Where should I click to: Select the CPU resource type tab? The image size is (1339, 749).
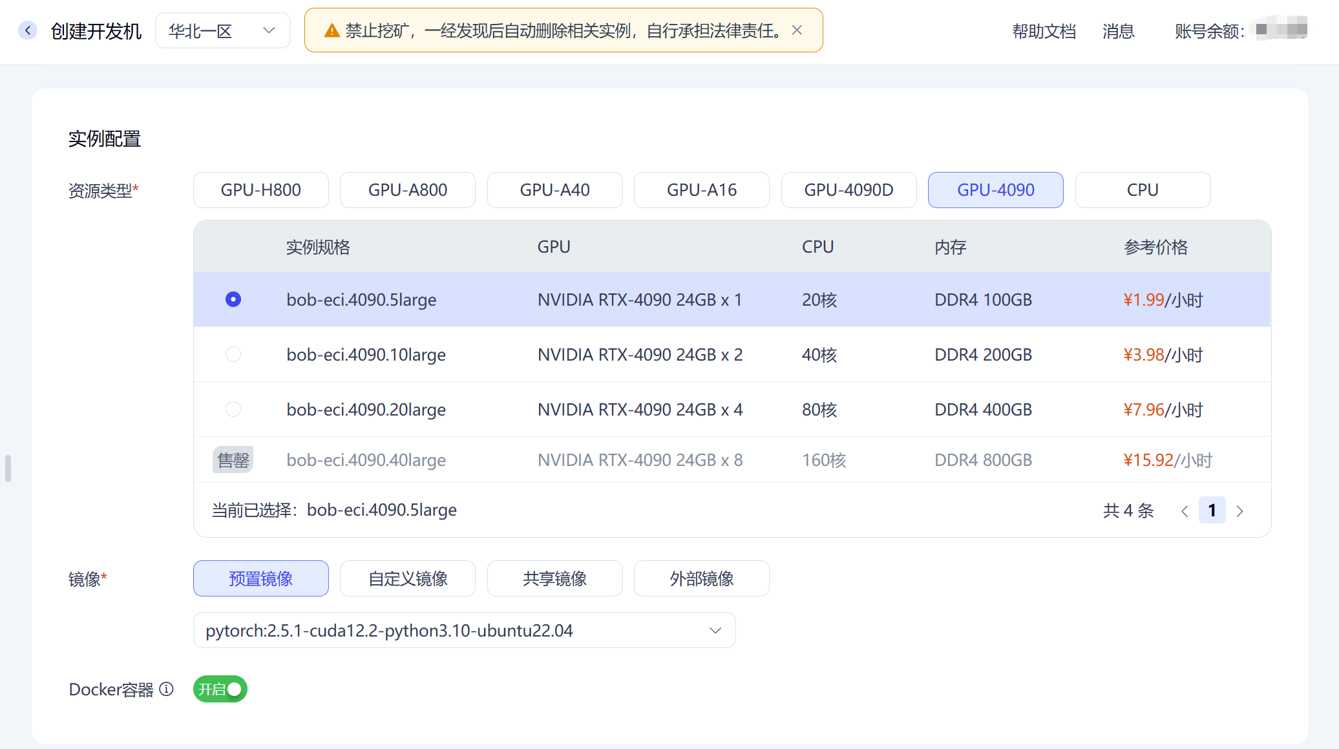pyautogui.click(x=1142, y=190)
